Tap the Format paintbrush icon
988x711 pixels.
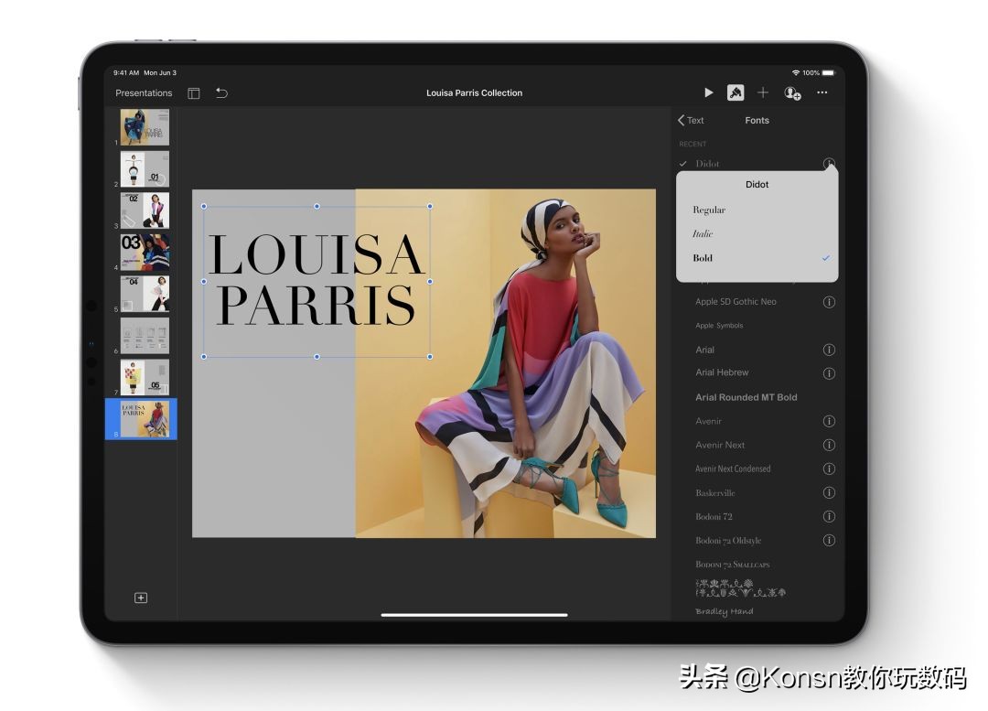[x=736, y=92]
